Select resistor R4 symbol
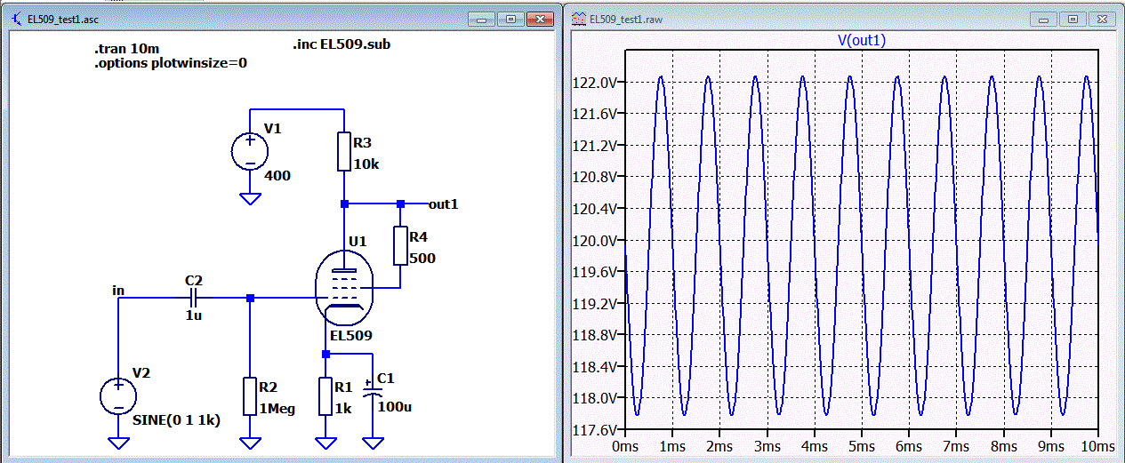Viewport: 1125px width, 463px height. [400, 246]
